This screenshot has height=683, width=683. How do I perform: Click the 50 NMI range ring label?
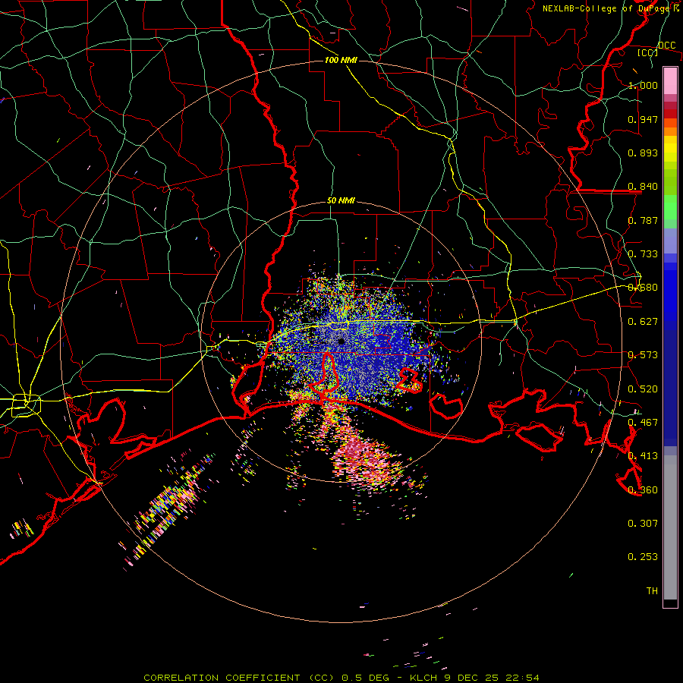coord(341,201)
